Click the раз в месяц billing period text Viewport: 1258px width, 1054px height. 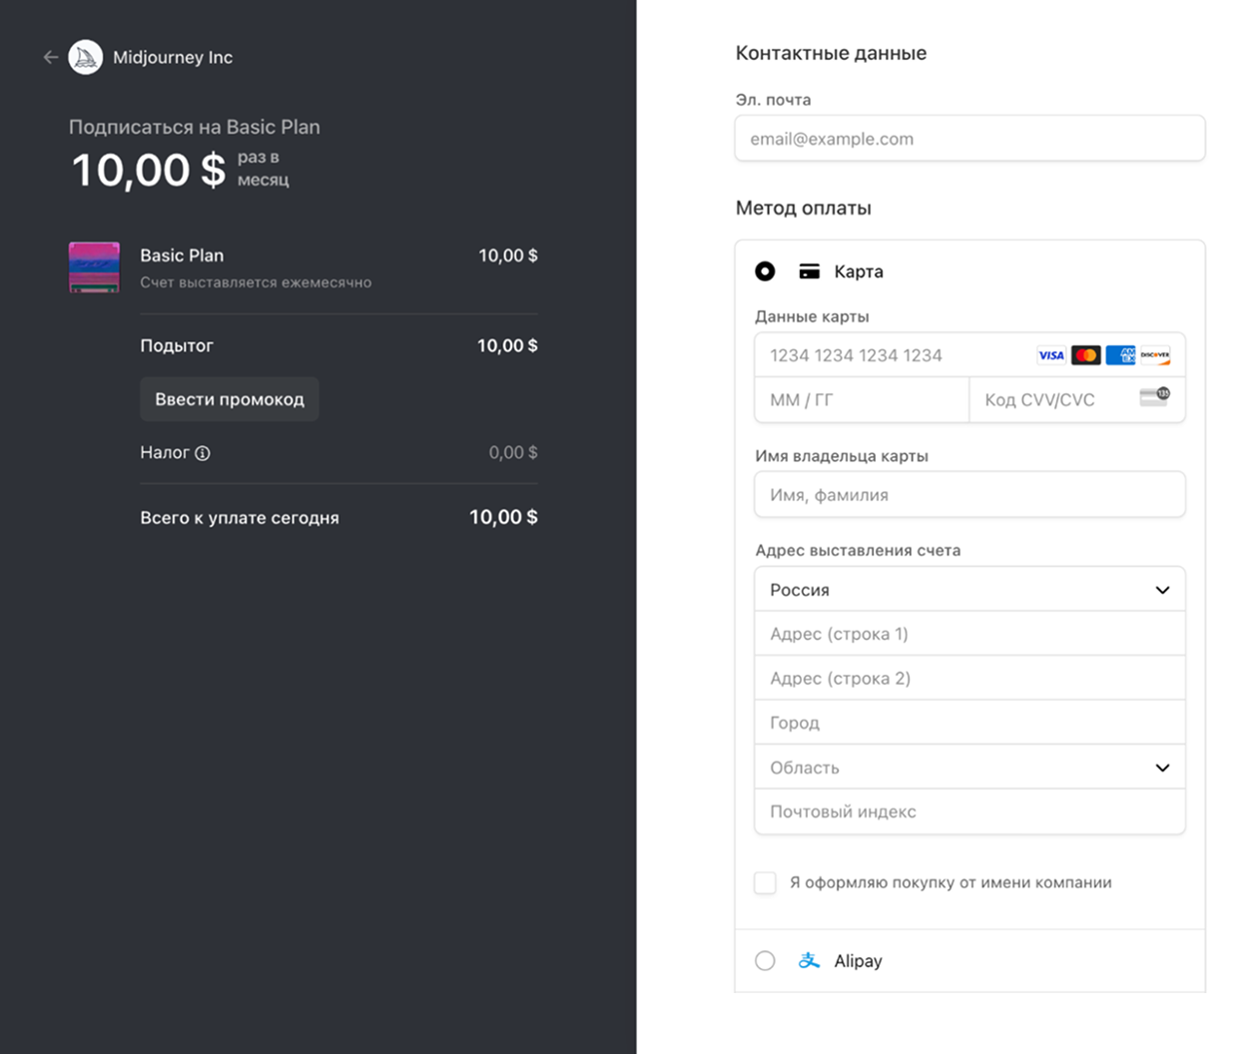point(264,169)
